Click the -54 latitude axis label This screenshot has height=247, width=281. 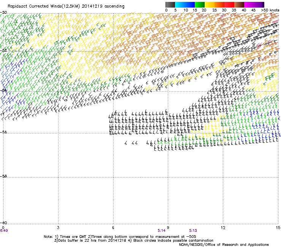coord(3,90)
